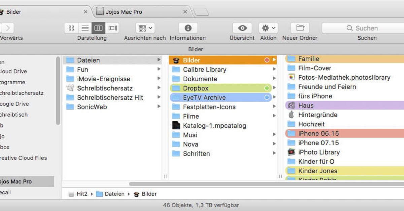
Task: Select Jojos Mac Pro in the sidebar
Action: tap(27, 181)
